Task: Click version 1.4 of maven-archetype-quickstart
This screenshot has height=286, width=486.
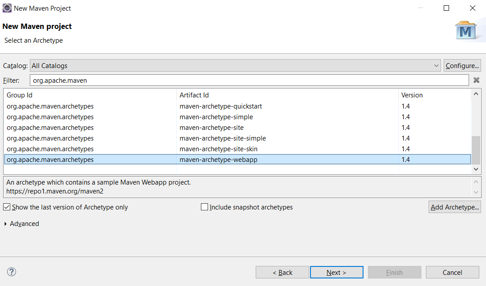Action: [405, 106]
